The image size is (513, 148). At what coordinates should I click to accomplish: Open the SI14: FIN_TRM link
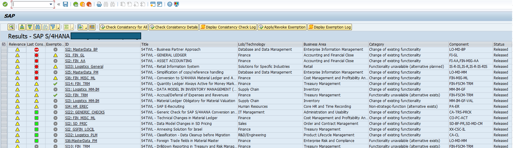point(78,84)
